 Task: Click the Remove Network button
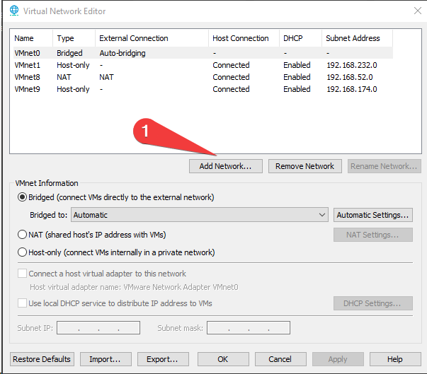pos(305,166)
